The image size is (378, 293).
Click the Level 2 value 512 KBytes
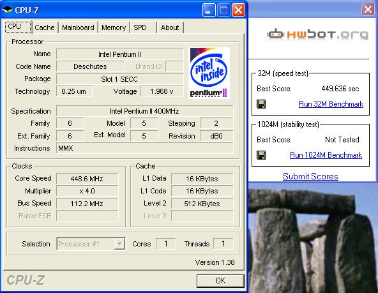pos(202,204)
